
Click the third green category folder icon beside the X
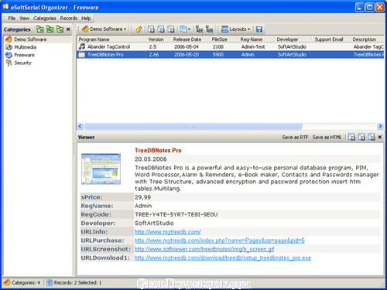(x=60, y=29)
